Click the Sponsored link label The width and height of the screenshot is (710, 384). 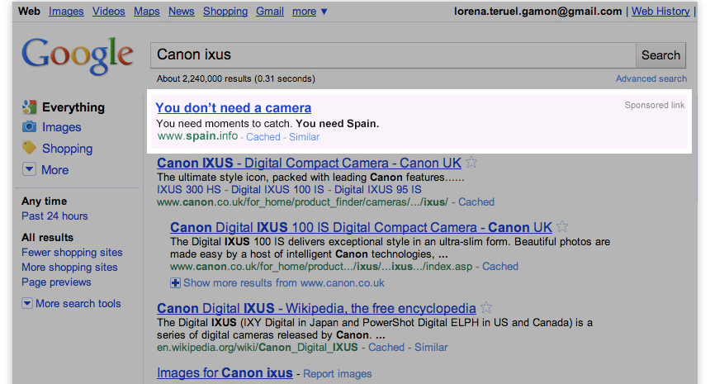click(655, 105)
